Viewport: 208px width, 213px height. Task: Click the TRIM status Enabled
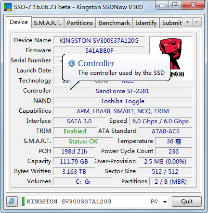[75, 131]
